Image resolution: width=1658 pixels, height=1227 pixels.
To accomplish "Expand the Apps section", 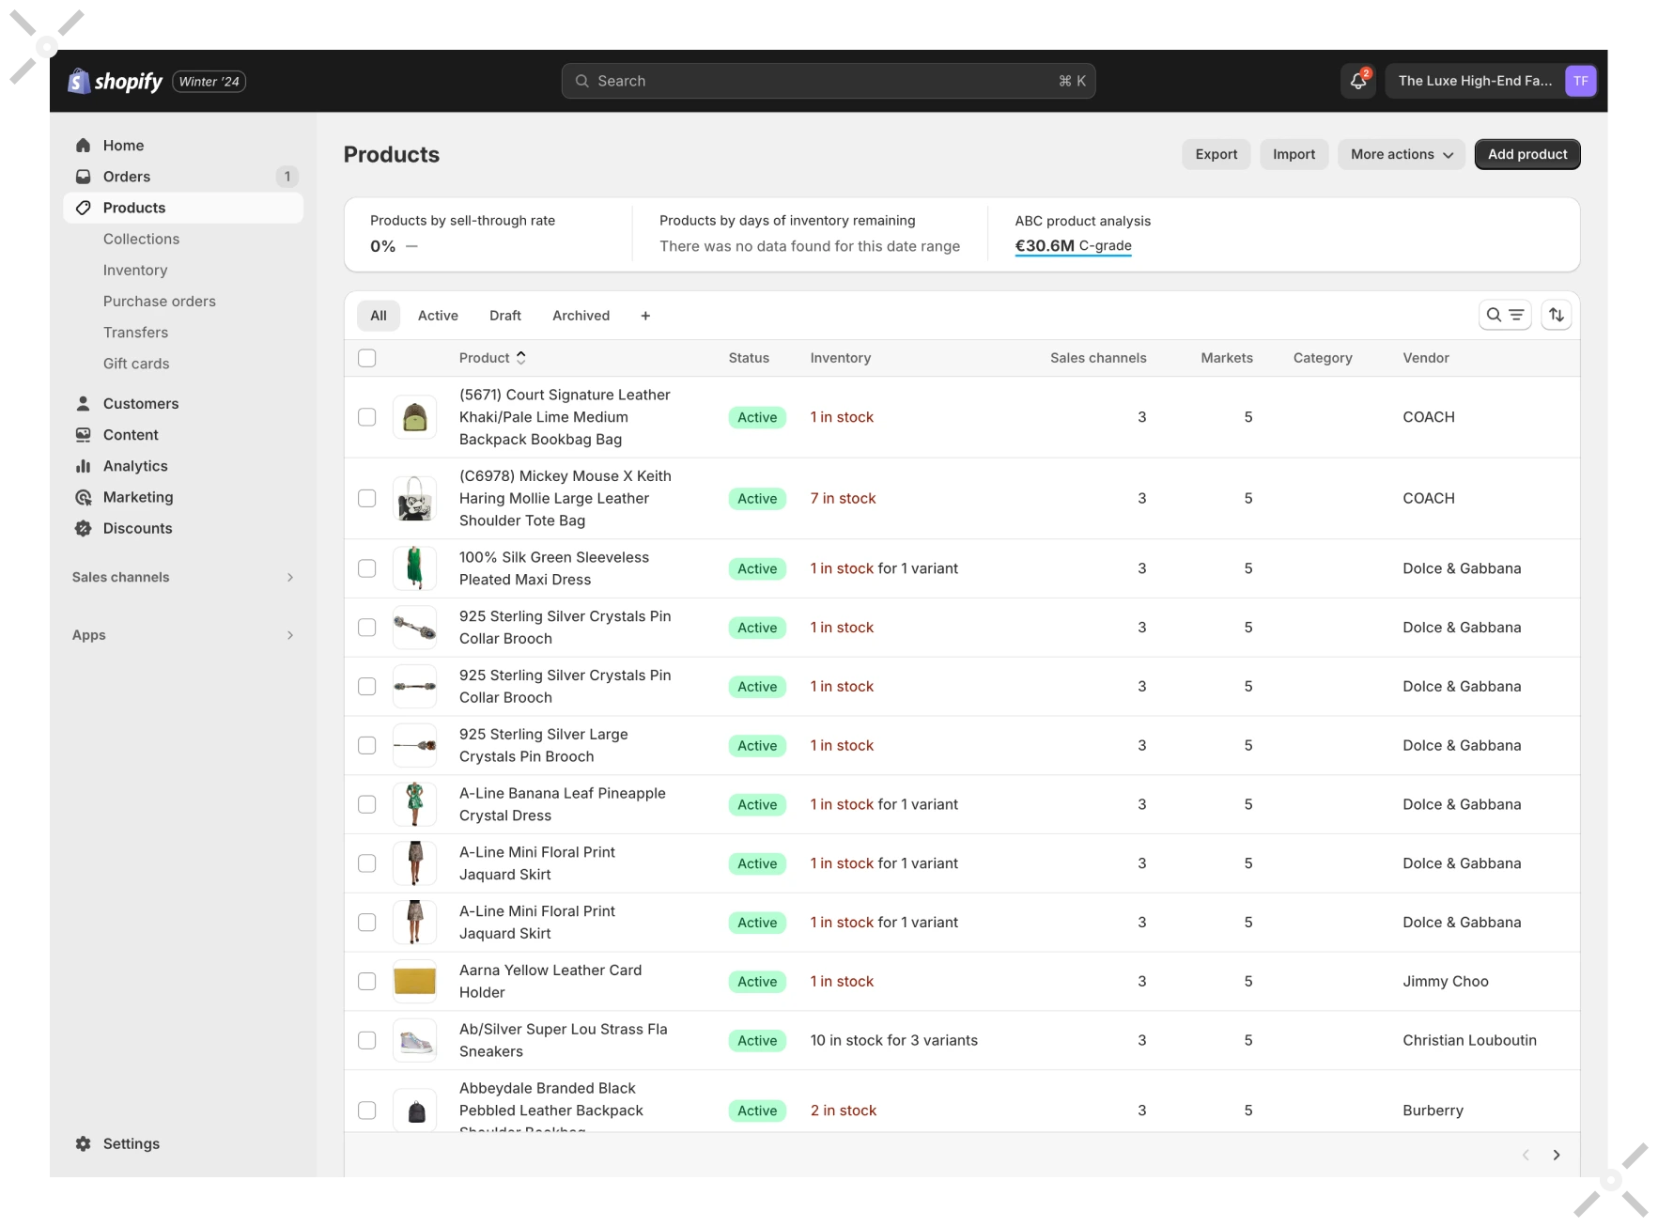I will tap(290, 635).
